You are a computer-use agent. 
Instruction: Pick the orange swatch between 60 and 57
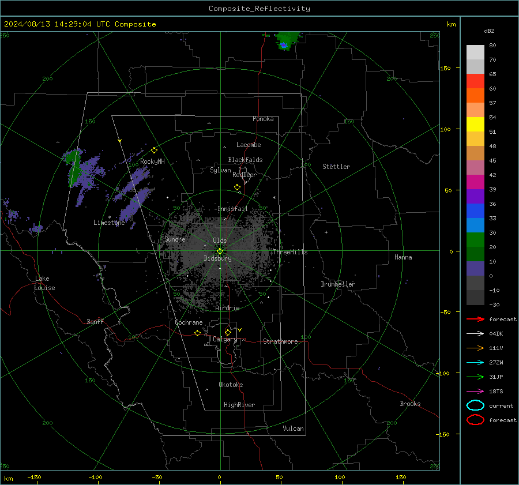point(475,96)
